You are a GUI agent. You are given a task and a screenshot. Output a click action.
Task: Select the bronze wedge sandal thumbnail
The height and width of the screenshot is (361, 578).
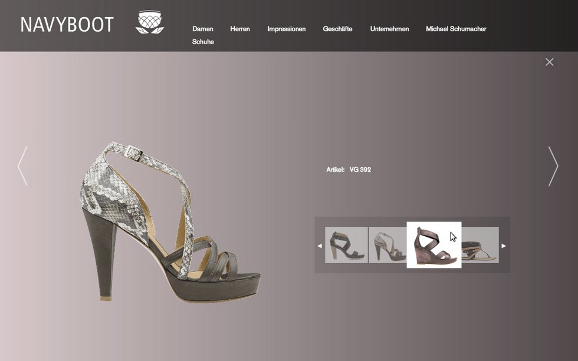[434, 245]
